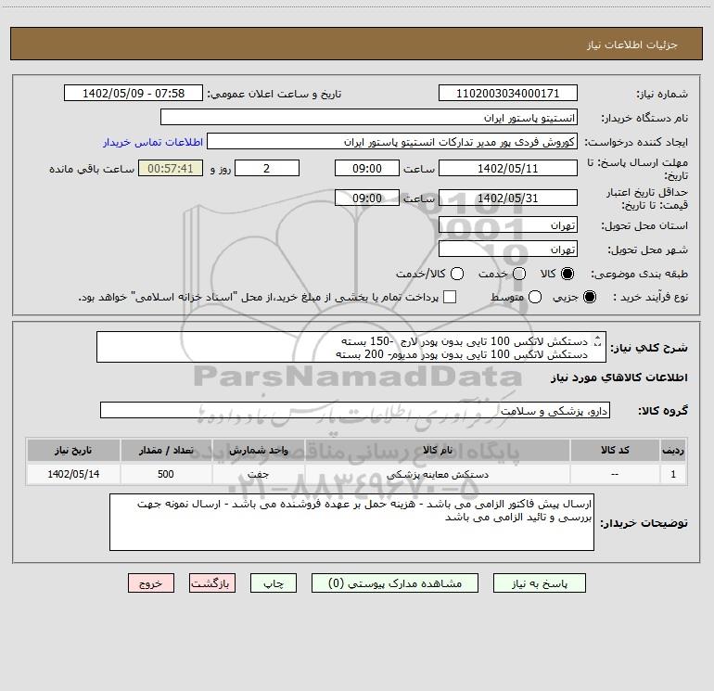Select the متوسط purchase type radio
Viewport: 714px width, 691px height.
[x=535, y=297]
